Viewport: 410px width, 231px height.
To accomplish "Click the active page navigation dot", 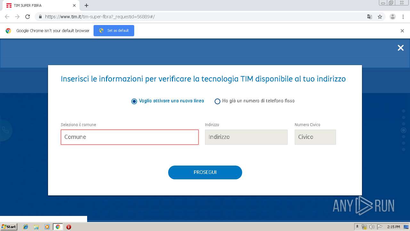I will click(x=404, y=130).
